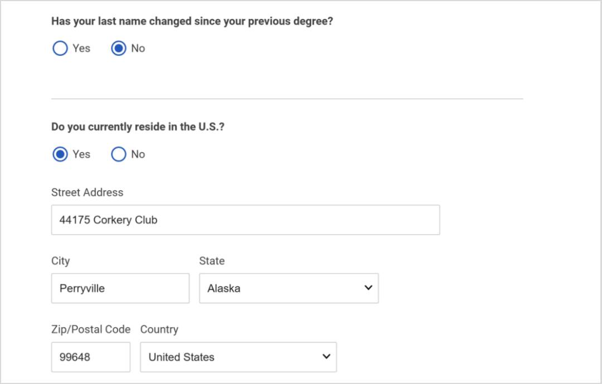
Task: Click the No label under residence question
Action: click(x=138, y=154)
